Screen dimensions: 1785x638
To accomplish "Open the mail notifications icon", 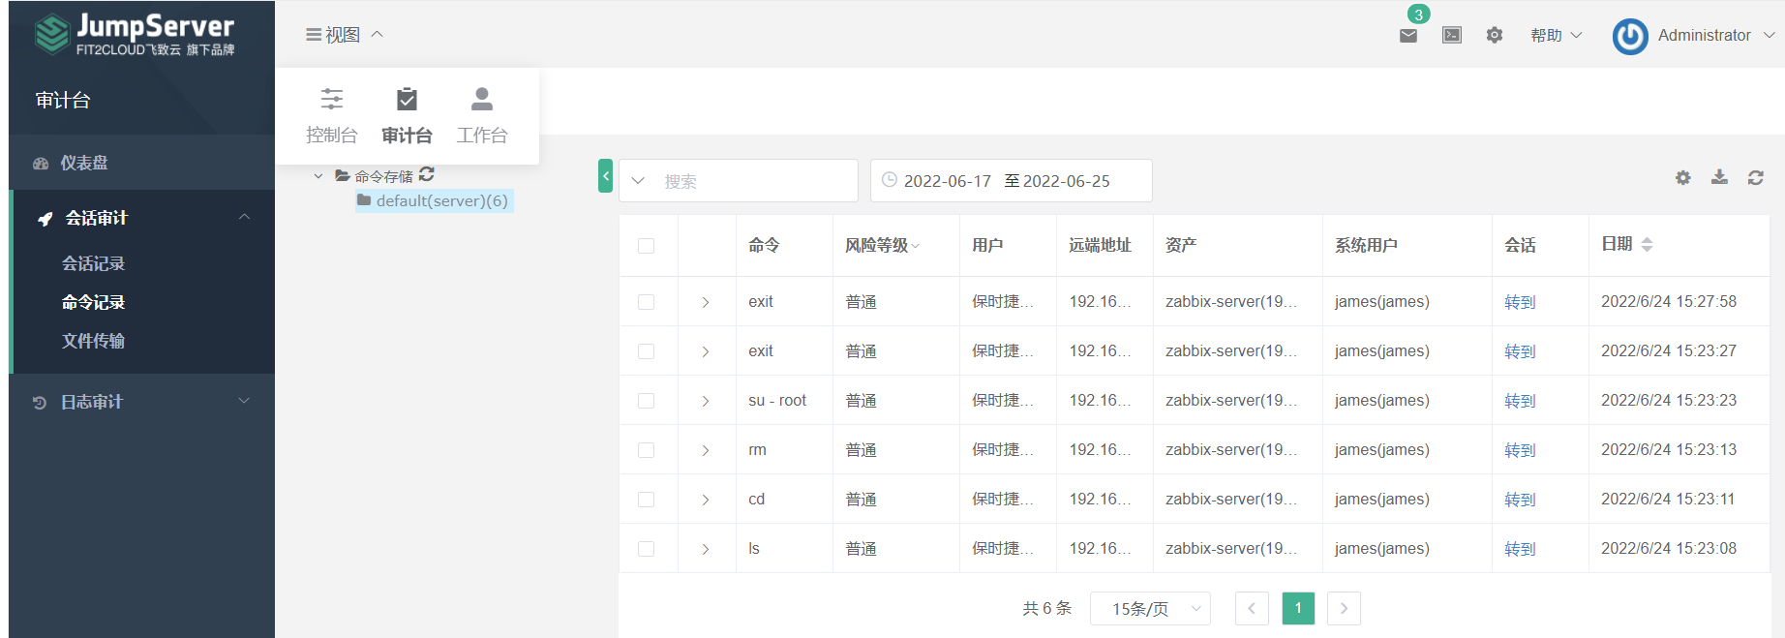I will [1408, 35].
